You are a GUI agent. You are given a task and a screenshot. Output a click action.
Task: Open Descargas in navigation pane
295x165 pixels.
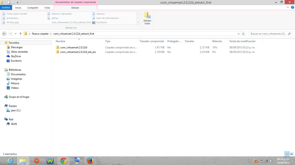tap(17, 47)
